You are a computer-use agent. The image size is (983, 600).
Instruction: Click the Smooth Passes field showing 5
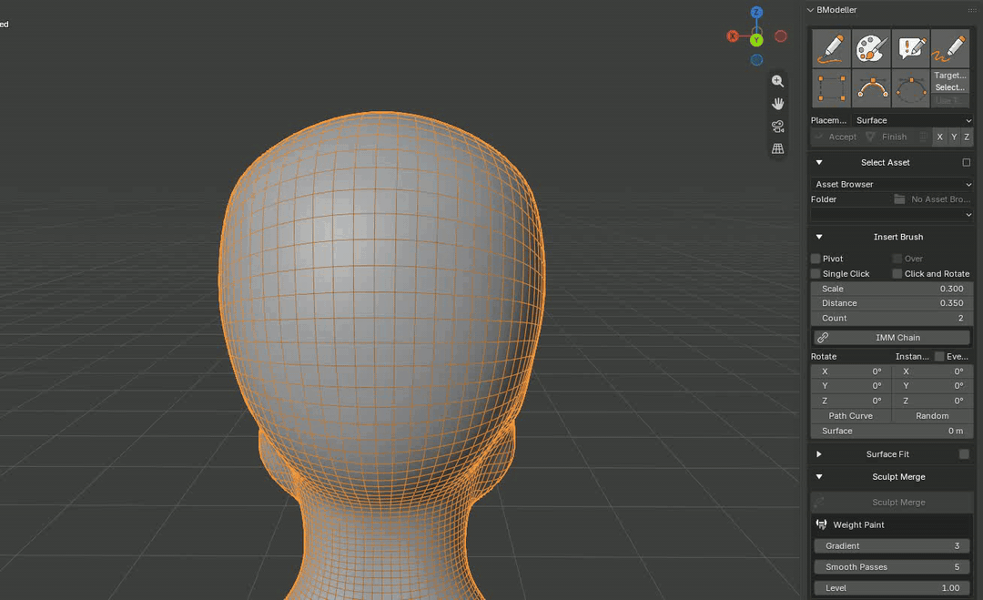[891, 567]
